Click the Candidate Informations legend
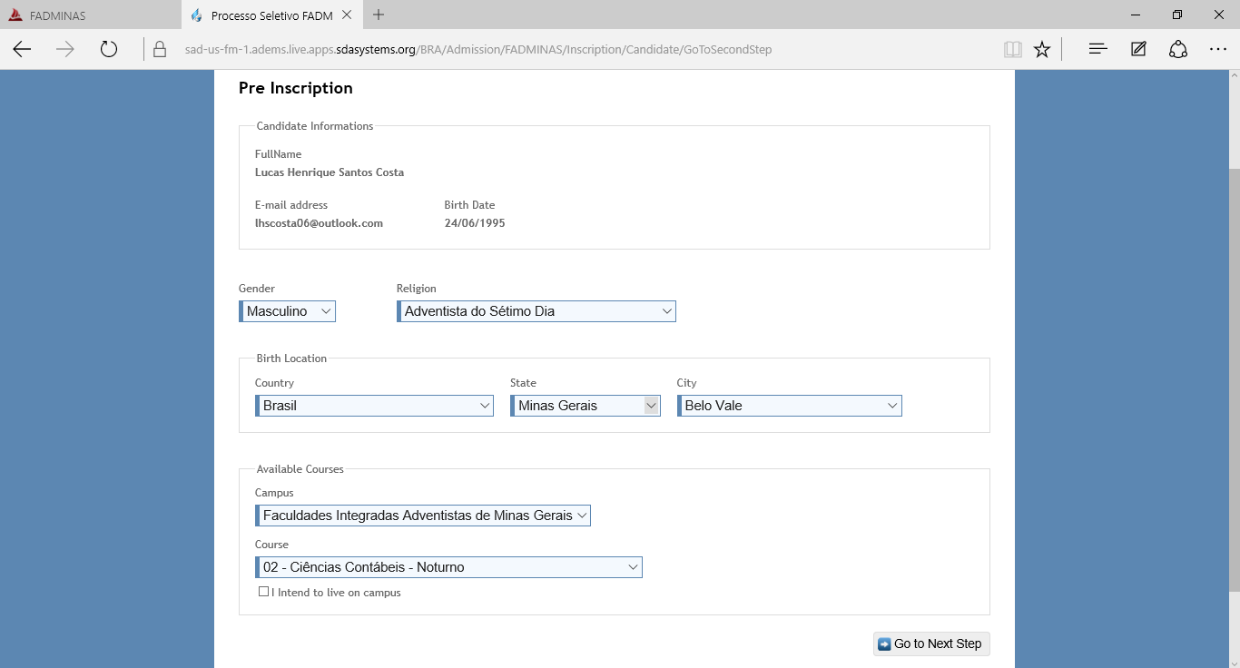The width and height of the screenshot is (1240, 668). click(315, 126)
